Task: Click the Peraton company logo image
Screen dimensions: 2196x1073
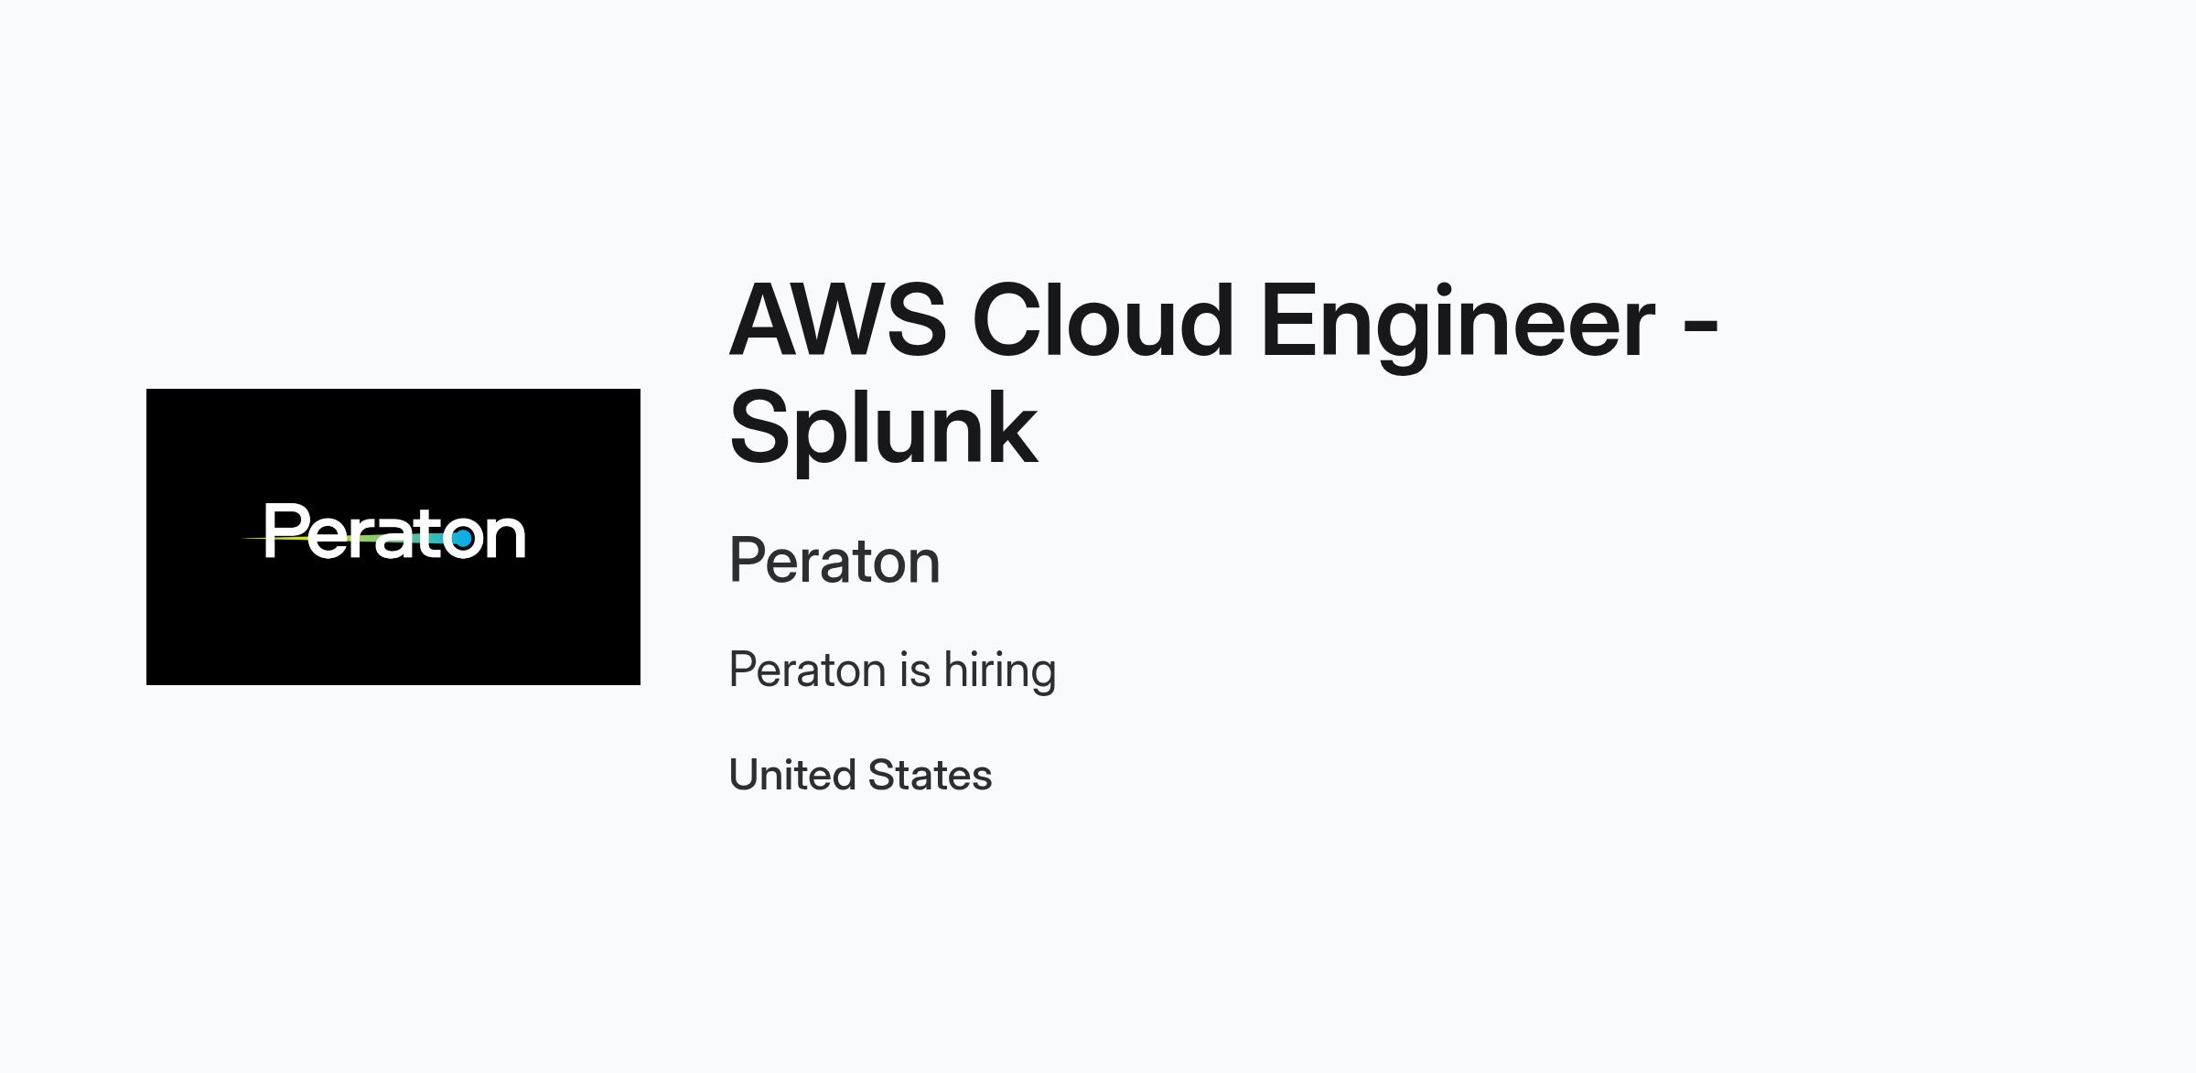Action: pyautogui.click(x=393, y=537)
